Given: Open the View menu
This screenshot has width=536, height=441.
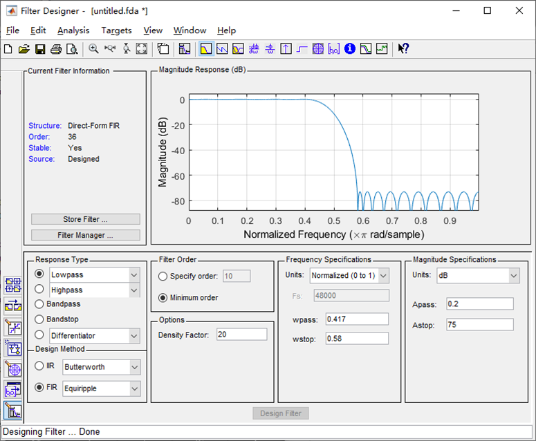Looking at the screenshot, I should click(153, 30).
